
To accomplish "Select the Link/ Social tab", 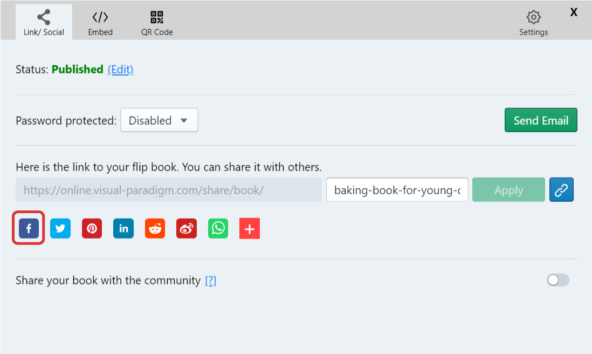I will 44,23.
